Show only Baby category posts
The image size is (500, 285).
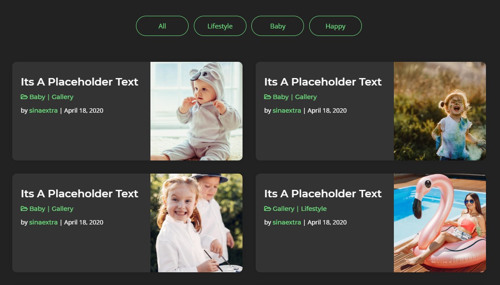[278, 26]
